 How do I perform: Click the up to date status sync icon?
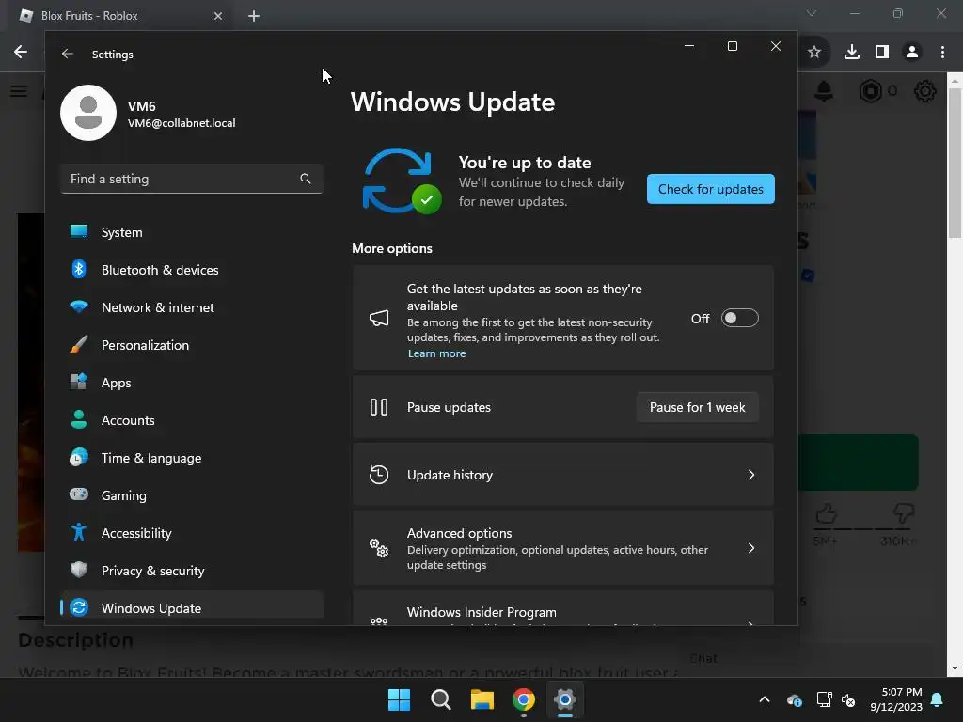[403, 180]
